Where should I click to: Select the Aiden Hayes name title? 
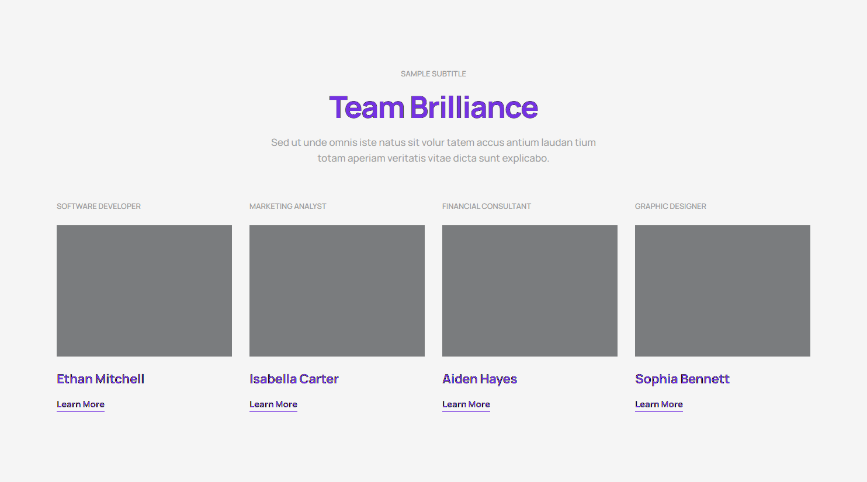tap(480, 379)
